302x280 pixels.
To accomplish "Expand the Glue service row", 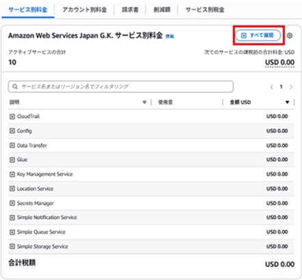I will (12, 160).
